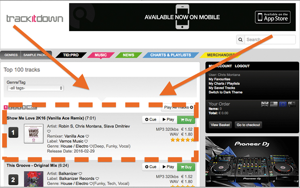
Task: Go to the NEWS tab
Action: pos(128,55)
